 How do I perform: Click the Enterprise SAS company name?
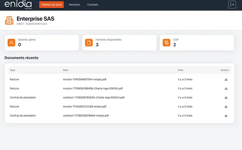point(35,19)
